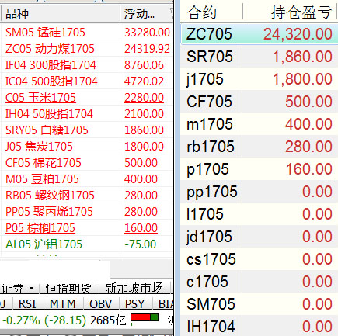The image size is (338, 336).
Task: Select the RB05 螺纹钢1705 row
Action: 87,196
